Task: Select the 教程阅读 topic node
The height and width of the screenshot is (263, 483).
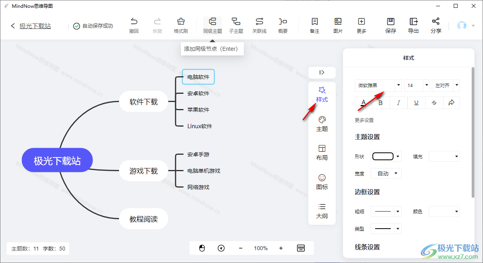Action: pos(144,219)
